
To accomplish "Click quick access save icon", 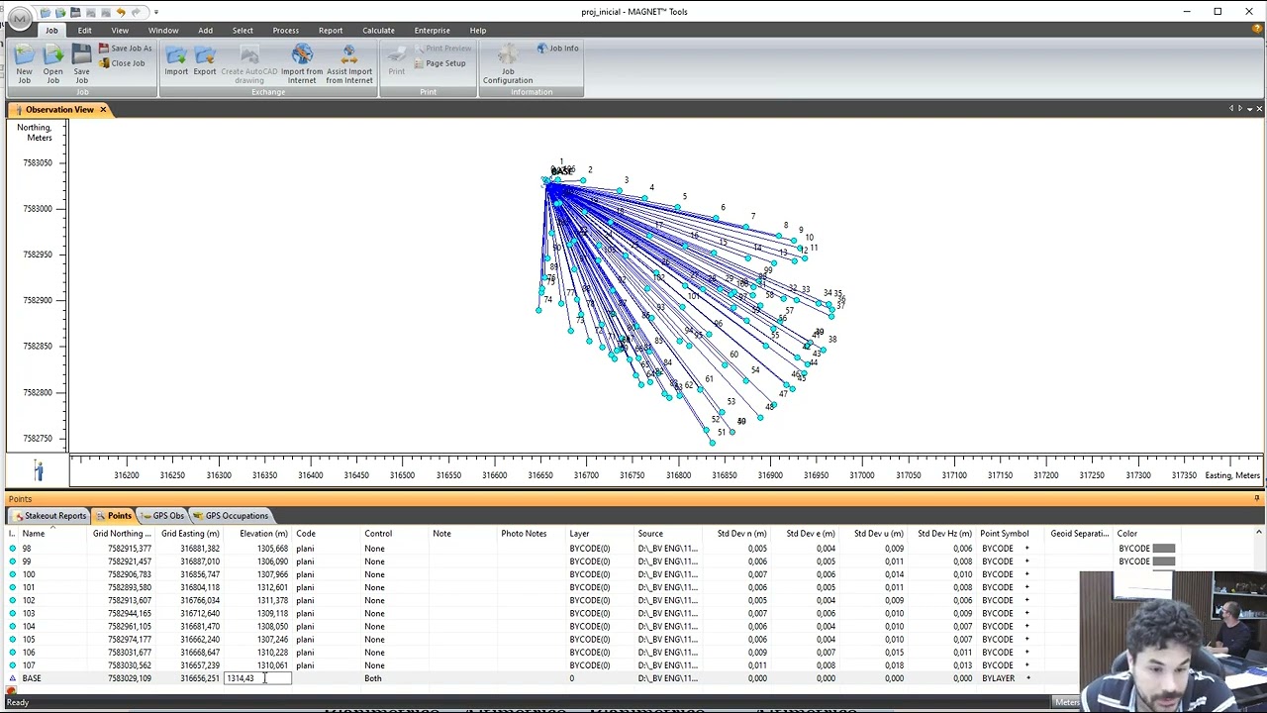I will (75, 12).
